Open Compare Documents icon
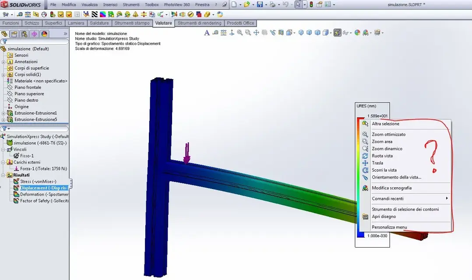 (x=151, y=14)
